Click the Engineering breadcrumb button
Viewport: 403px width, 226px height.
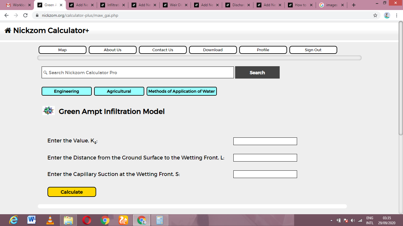point(67,91)
